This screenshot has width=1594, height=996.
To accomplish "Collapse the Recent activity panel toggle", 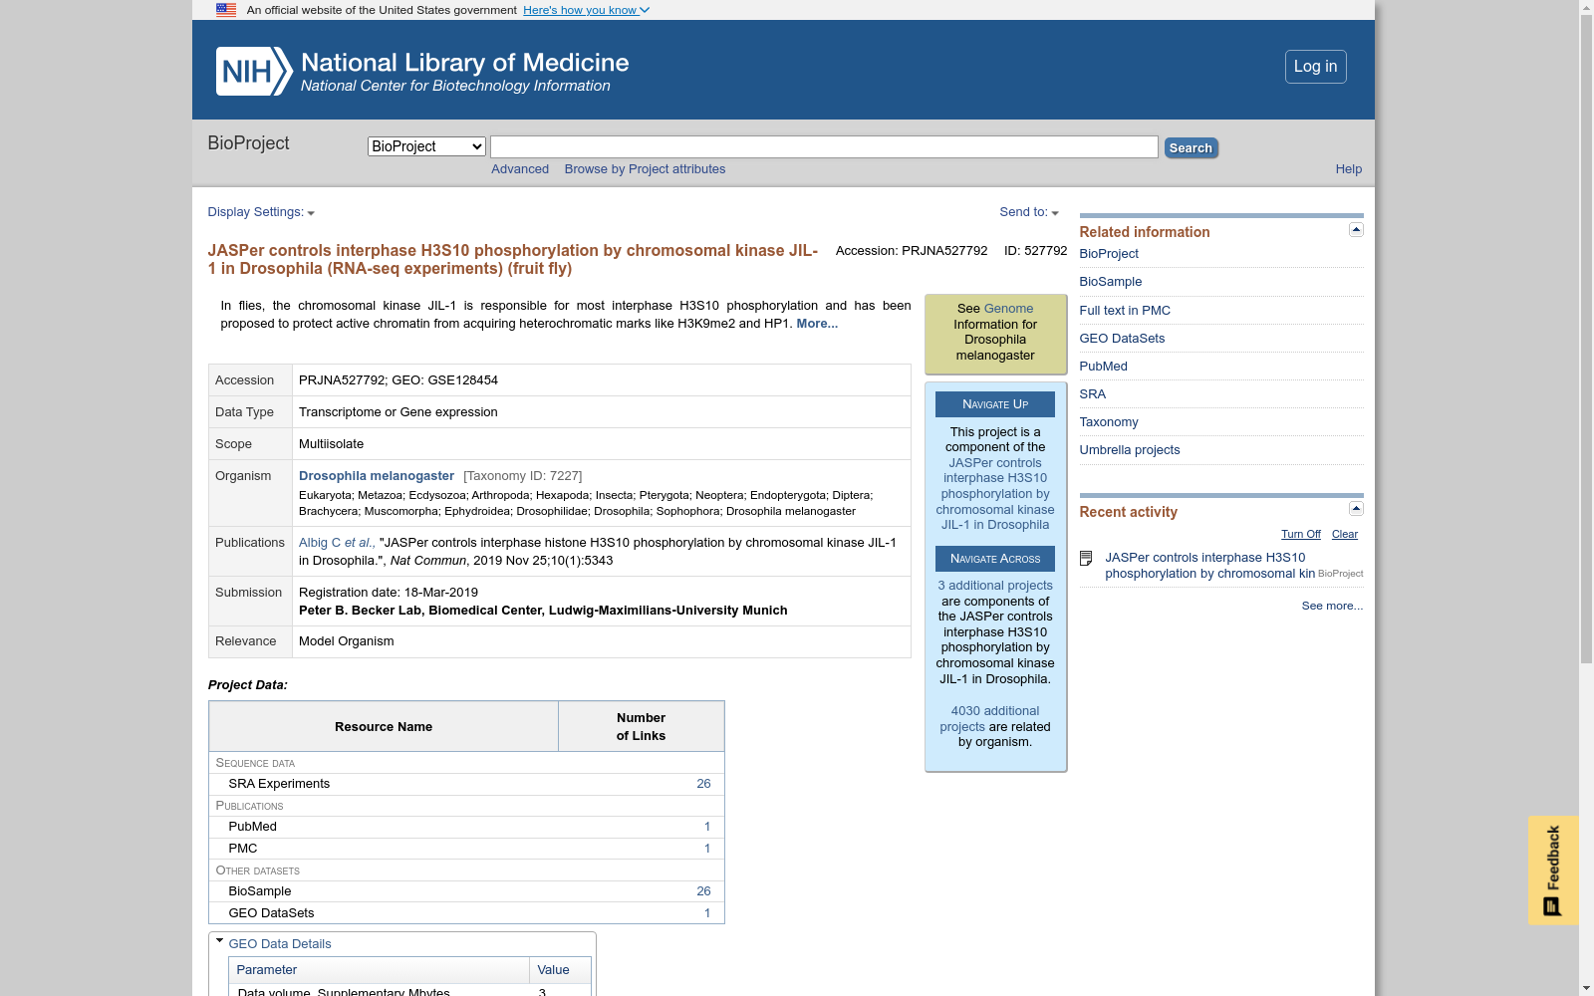I will coord(1356,509).
